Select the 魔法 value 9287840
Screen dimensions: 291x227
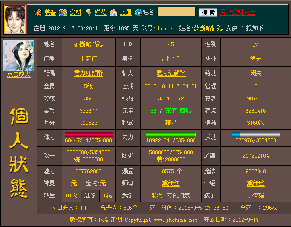coord(256,171)
